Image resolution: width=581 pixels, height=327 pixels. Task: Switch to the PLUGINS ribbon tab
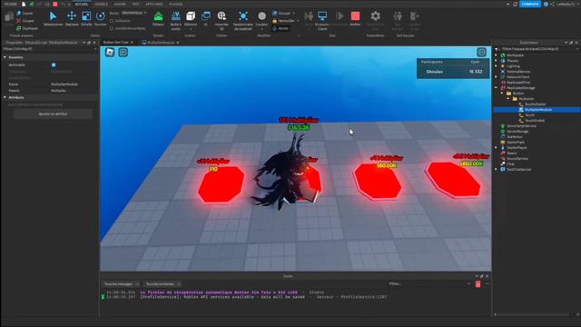[x=175, y=4]
